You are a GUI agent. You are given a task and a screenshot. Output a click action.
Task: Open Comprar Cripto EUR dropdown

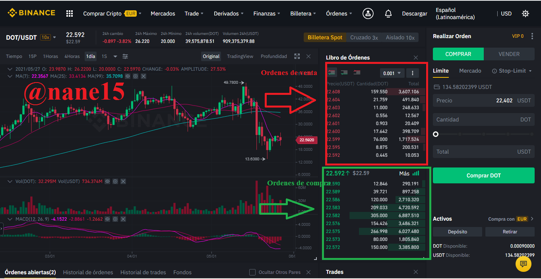point(112,13)
